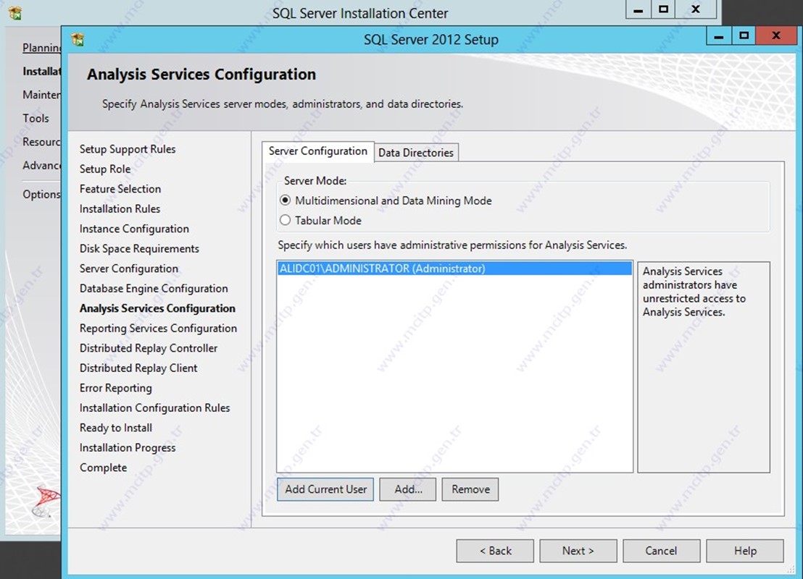
Task: Click the Add... button
Action: pos(408,489)
